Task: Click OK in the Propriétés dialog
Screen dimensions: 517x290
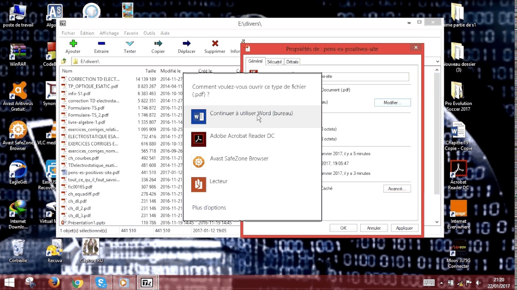Action: (x=343, y=228)
